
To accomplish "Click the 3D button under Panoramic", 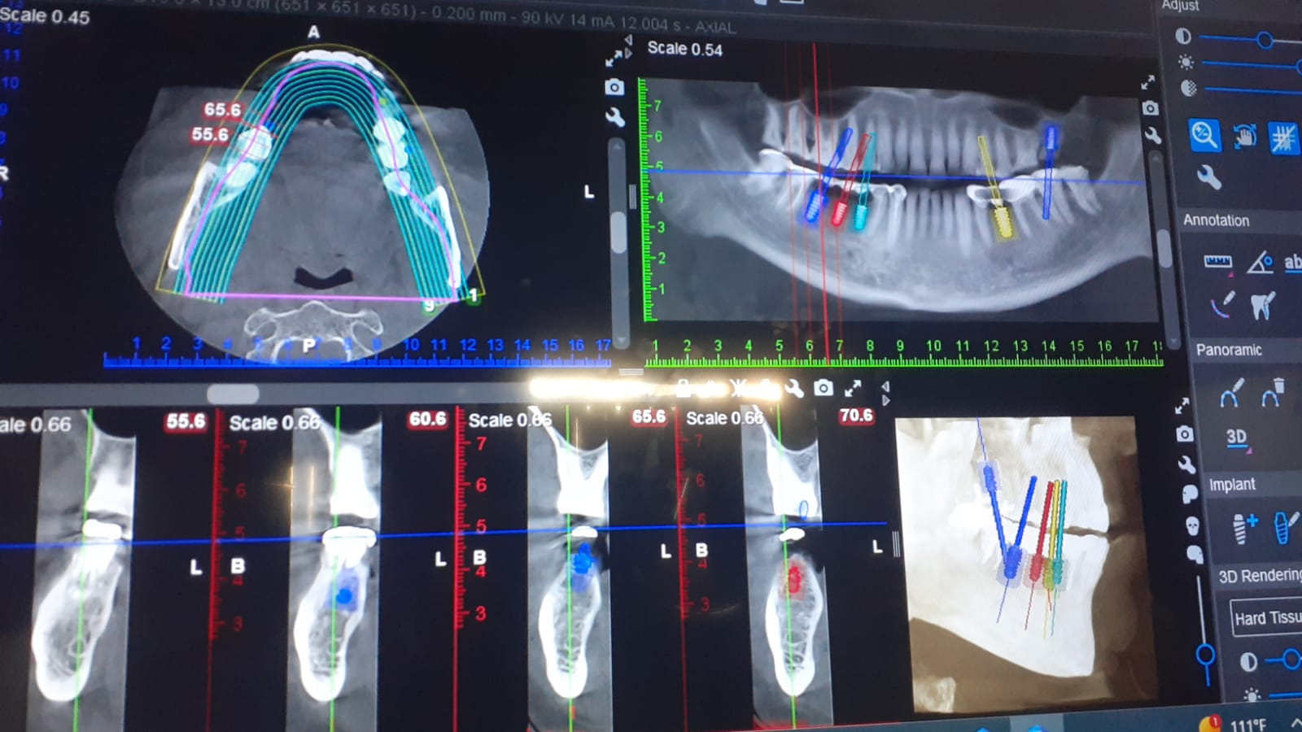I will coord(1236,438).
